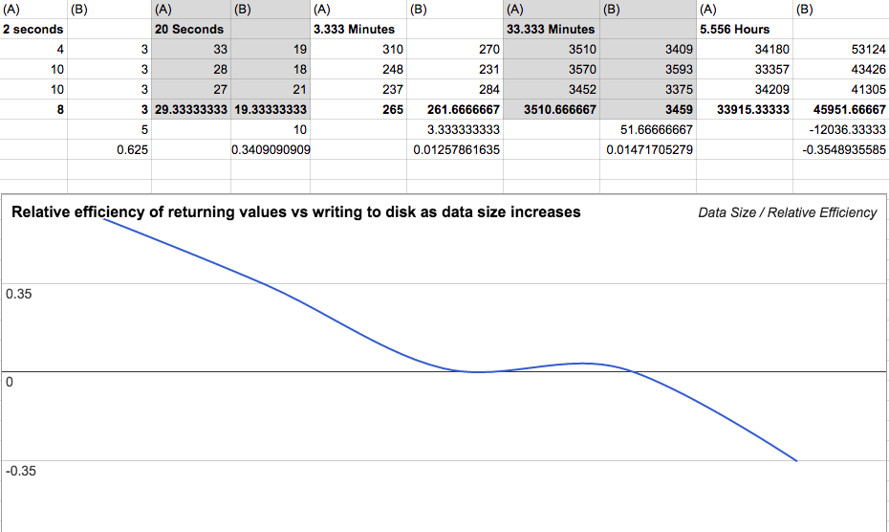Click the cell with value 0.01471705279
Viewport: 889px width, 532px height.
tap(649, 149)
